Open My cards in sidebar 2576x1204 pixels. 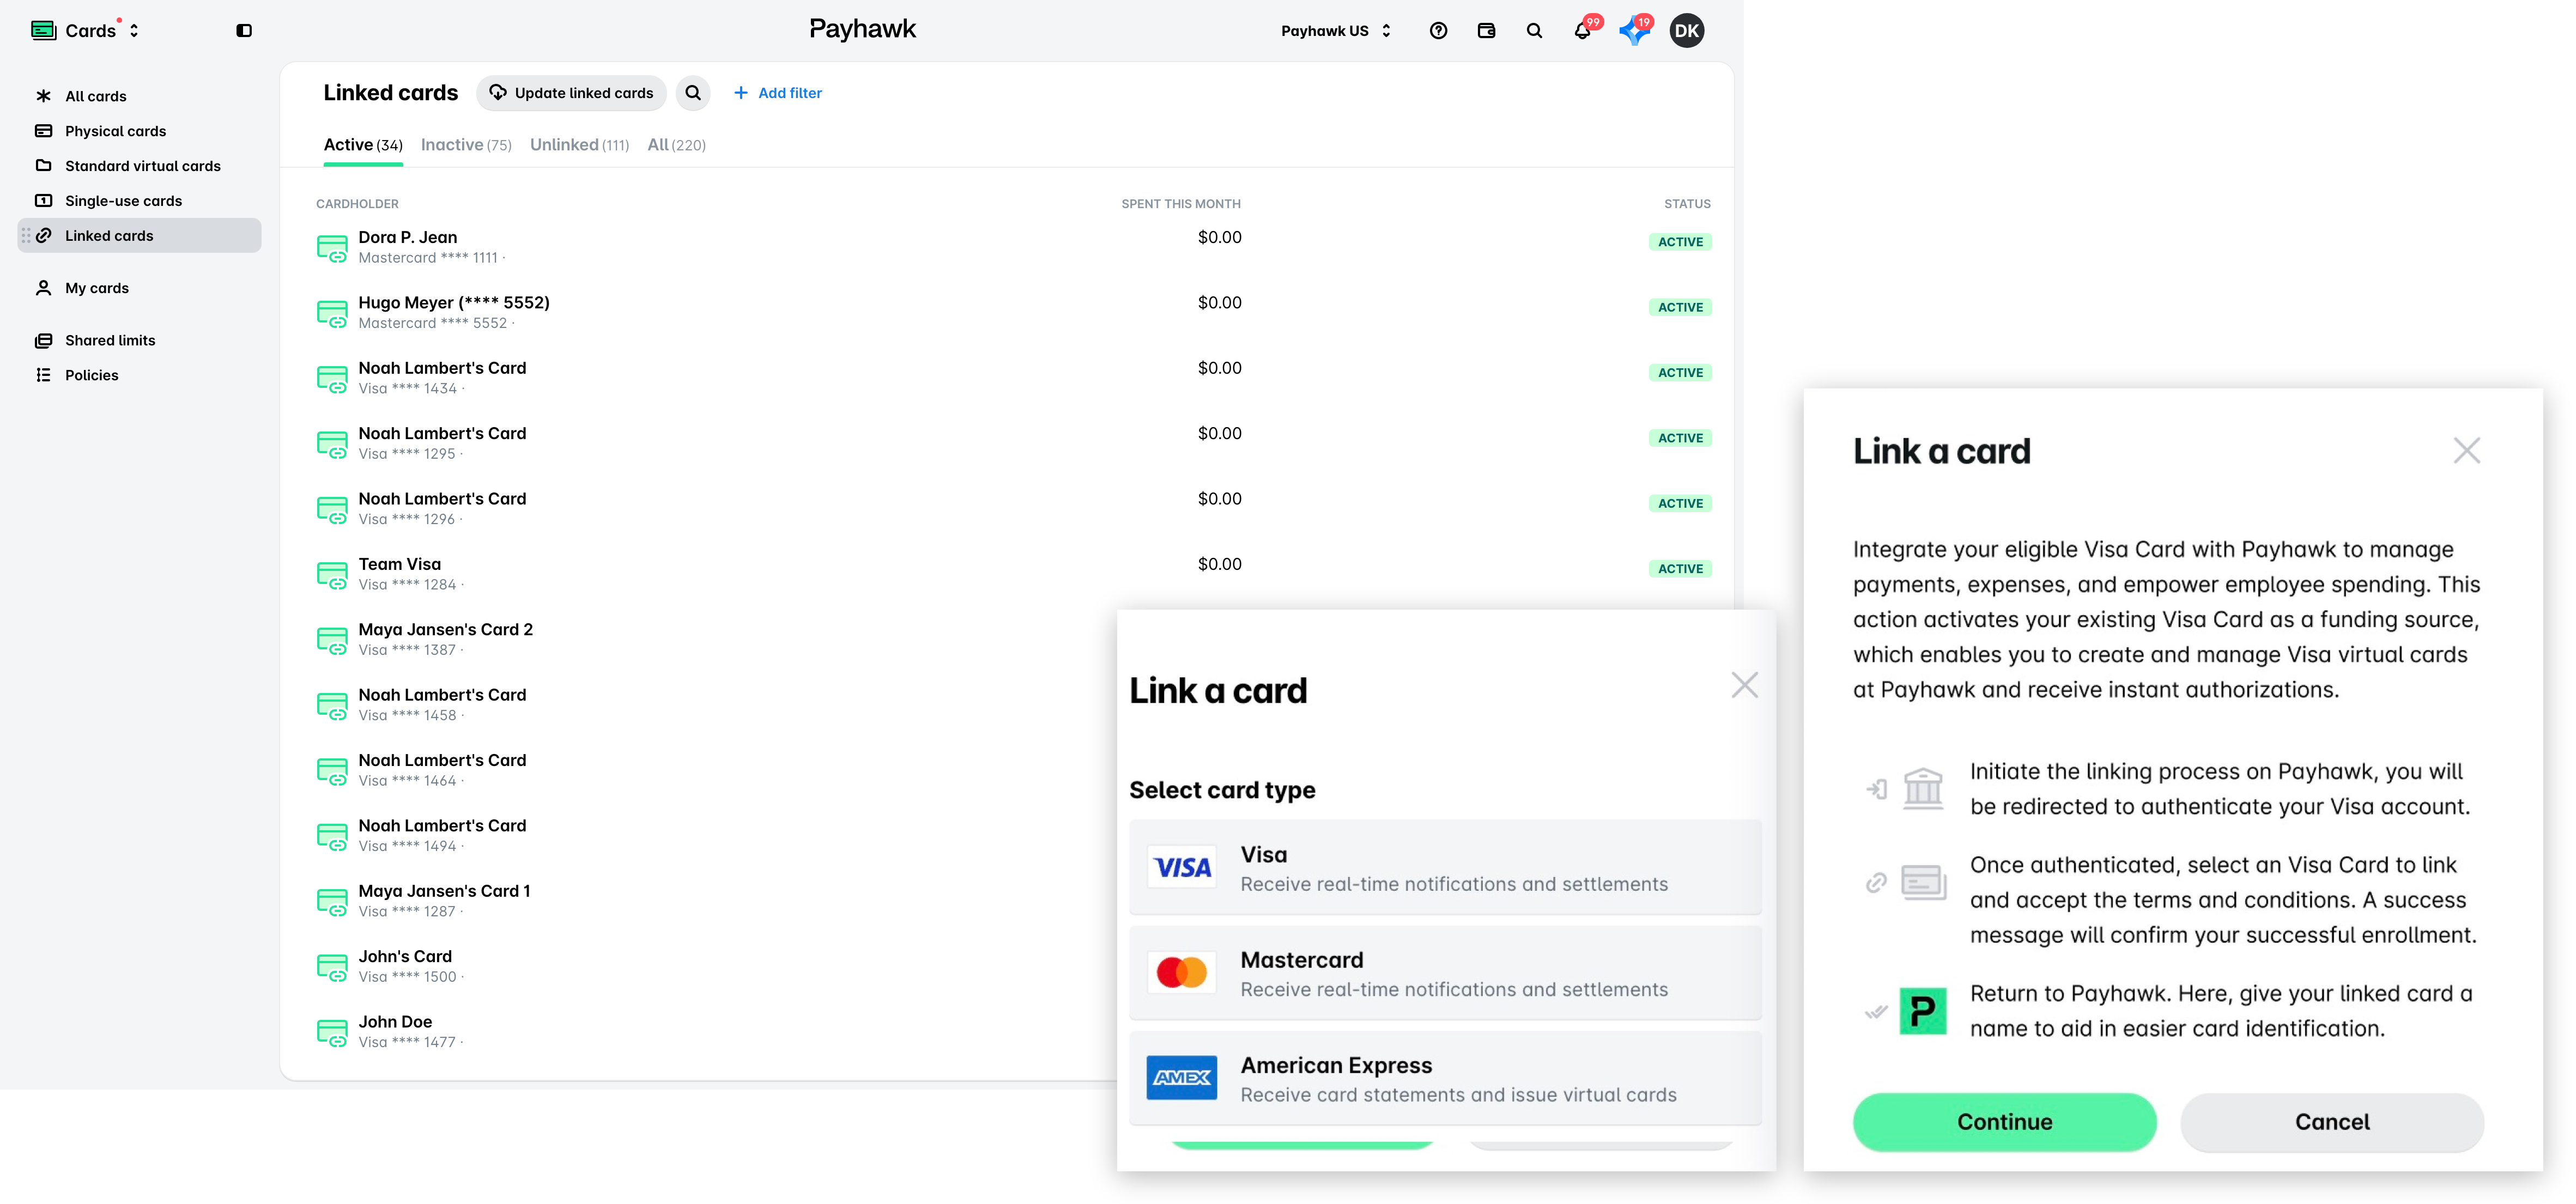pyautogui.click(x=140, y=288)
